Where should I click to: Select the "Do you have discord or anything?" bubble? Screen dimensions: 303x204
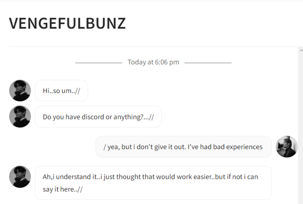tap(98, 117)
